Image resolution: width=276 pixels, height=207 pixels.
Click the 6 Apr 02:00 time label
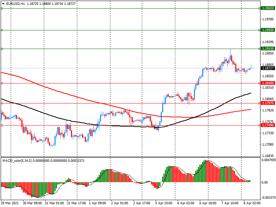pos(186,203)
